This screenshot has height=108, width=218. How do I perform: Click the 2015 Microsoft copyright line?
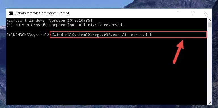point(65,25)
